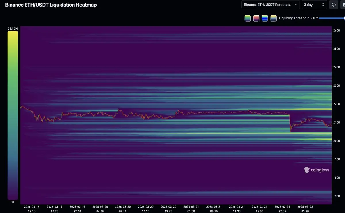
Task: Click the 09:15 time axis label
Action: (123, 211)
